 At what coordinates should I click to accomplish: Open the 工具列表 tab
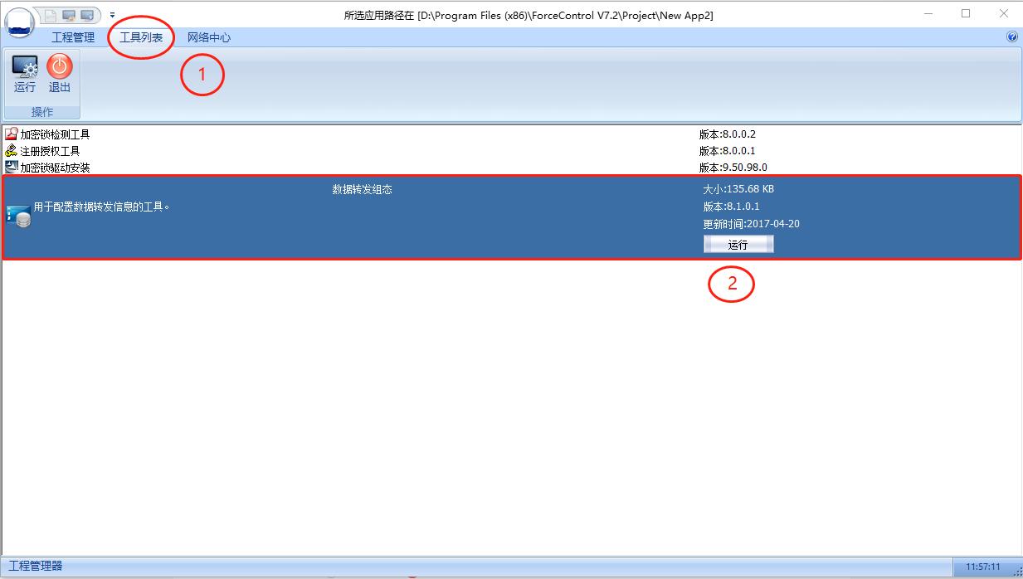(x=139, y=36)
